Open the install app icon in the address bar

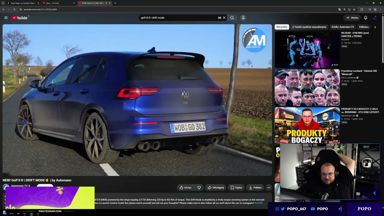[349, 9]
